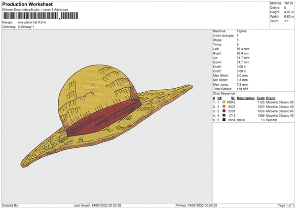Click the "EndX:" label
Image resolution: width=296 pixels, height=209 pixels.
[x=217, y=67]
